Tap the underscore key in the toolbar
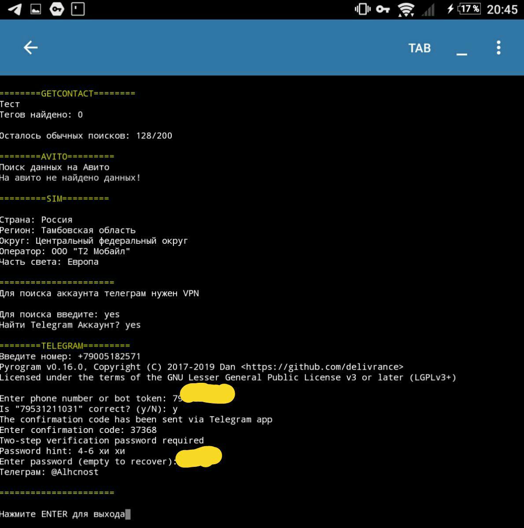This screenshot has height=528, width=524. [x=461, y=54]
